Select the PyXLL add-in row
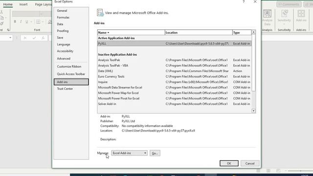The width and height of the screenshot is (313, 176). [x=174, y=44]
